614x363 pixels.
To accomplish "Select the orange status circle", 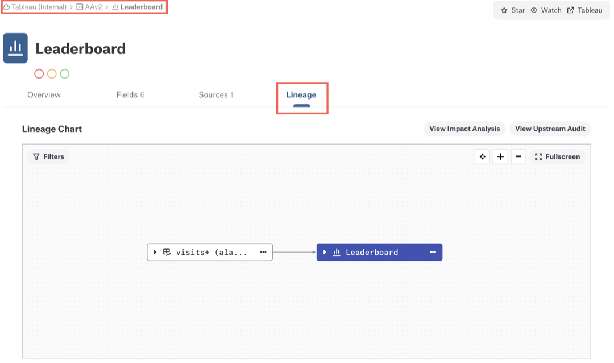I will click(x=52, y=74).
